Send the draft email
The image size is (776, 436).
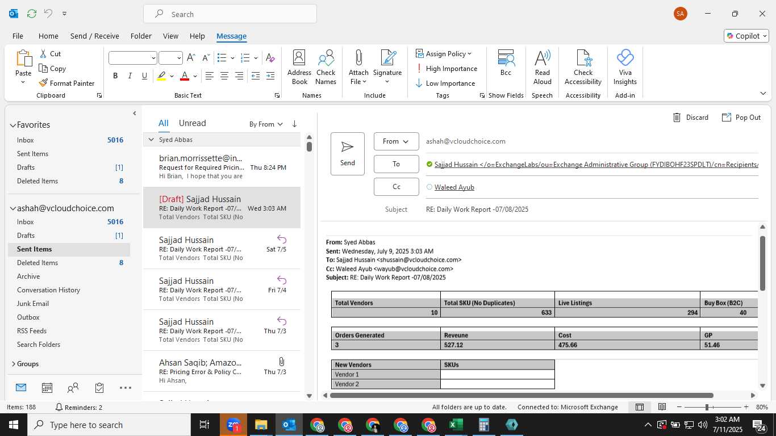tap(348, 154)
